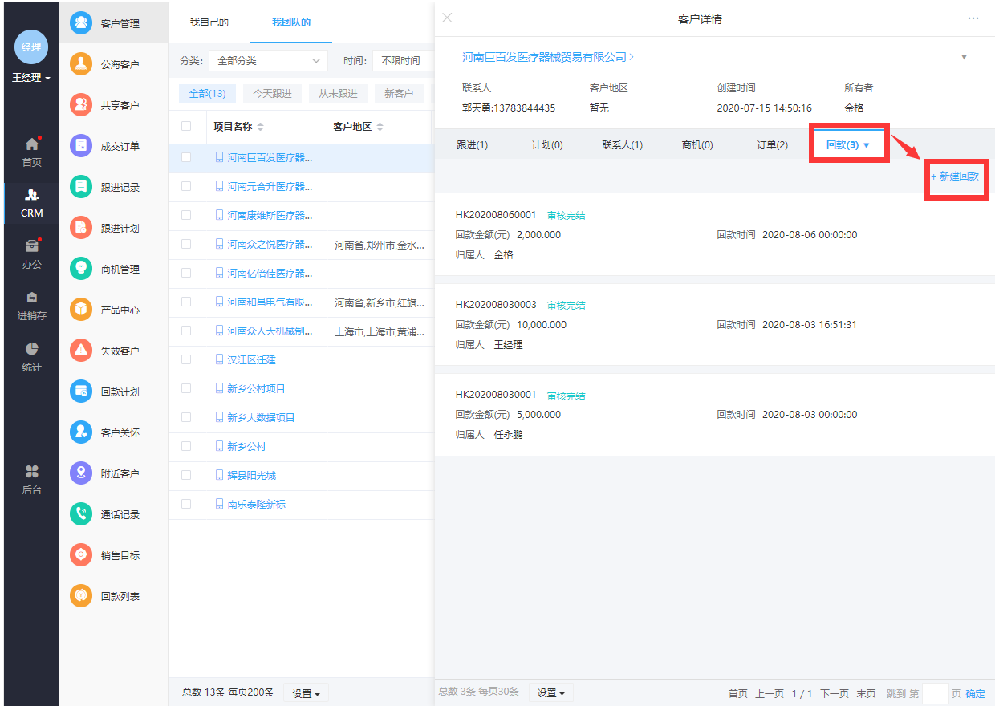Open the 统计 pie chart icon
Screen dimensions: 995x706
tap(31, 349)
